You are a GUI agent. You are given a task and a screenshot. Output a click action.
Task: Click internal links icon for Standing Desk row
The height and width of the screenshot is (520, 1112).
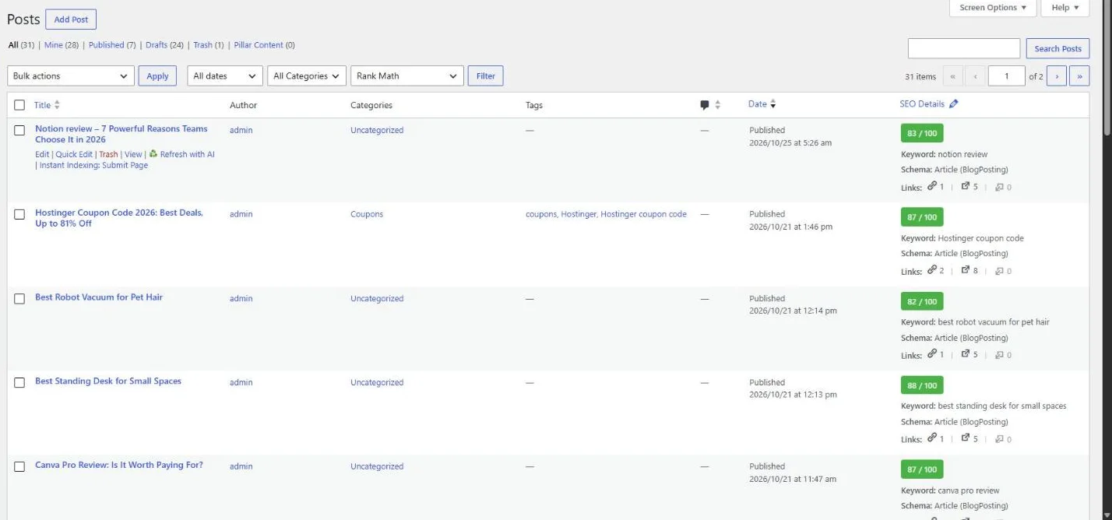(931, 438)
